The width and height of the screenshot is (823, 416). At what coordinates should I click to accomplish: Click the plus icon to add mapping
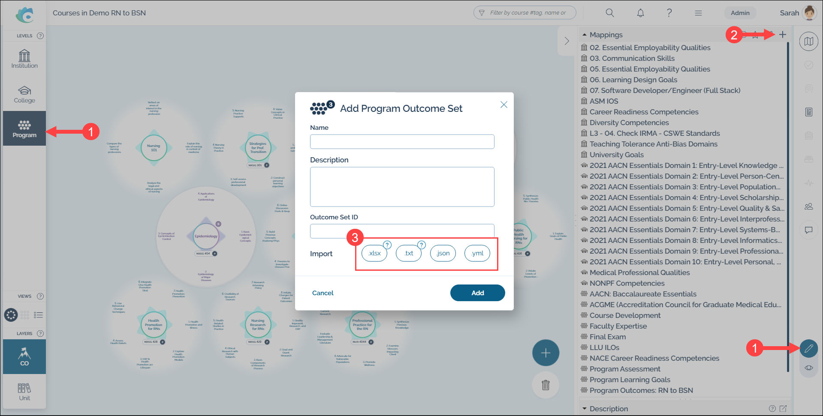[783, 35]
